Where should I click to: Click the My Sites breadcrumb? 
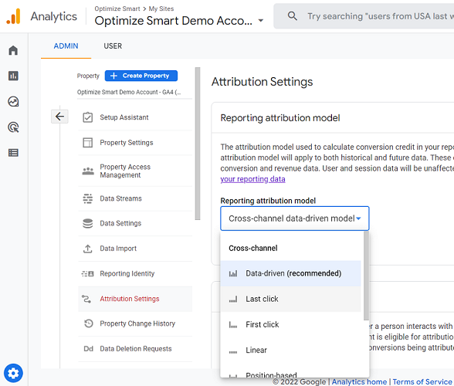pos(161,8)
